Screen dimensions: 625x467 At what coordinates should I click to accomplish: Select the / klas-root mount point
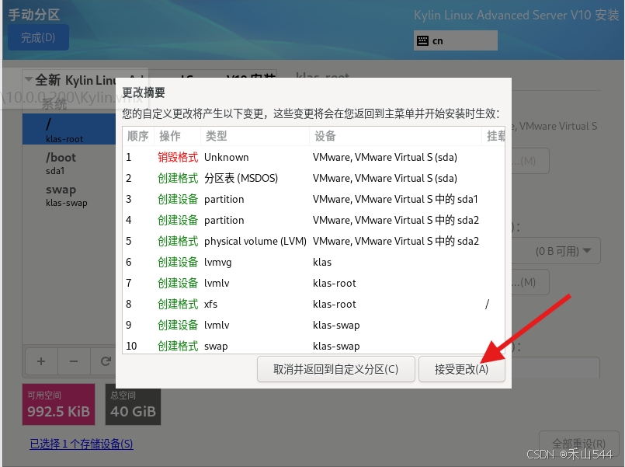[69, 129]
